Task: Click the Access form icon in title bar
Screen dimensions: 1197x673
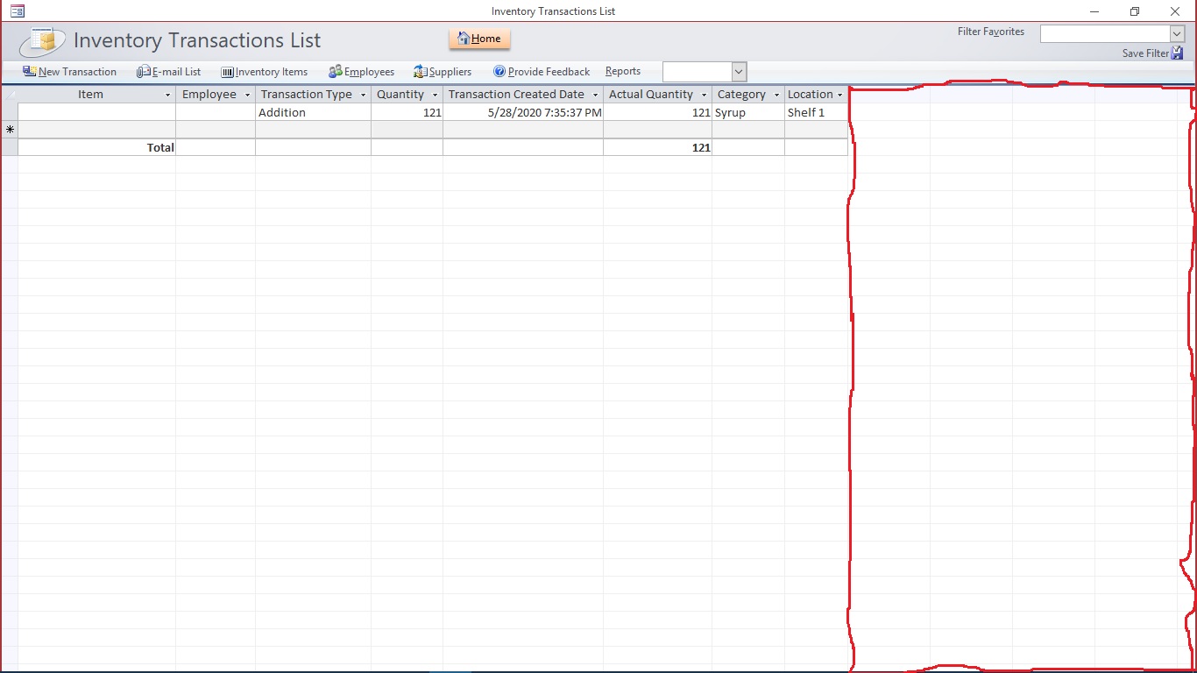Action: (x=18, y=11)
